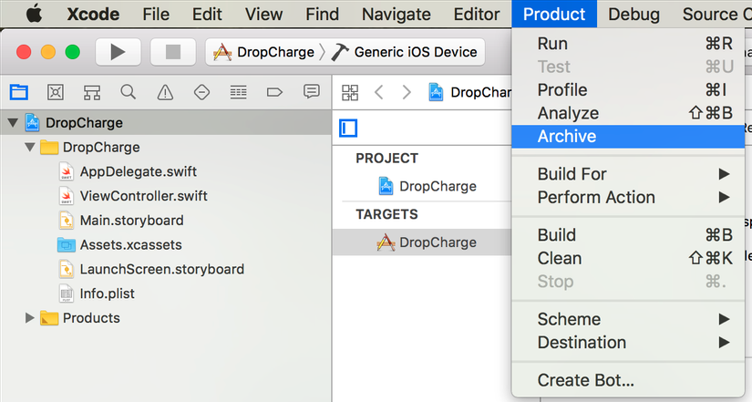752x402 pixels.
Task: Select Main.storyboard file
Action: coord(131,221)
